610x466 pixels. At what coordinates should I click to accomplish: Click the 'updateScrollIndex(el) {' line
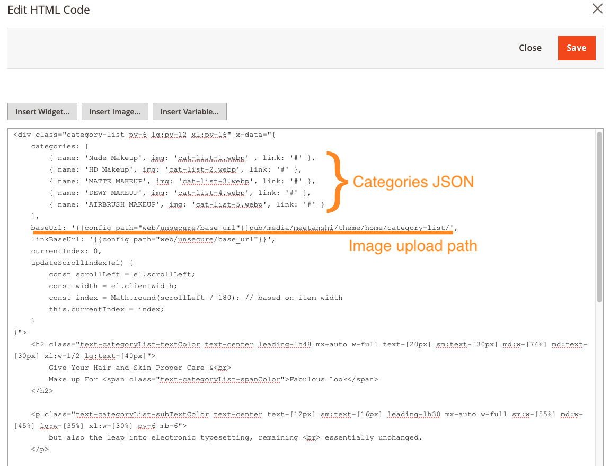[82, 263]
